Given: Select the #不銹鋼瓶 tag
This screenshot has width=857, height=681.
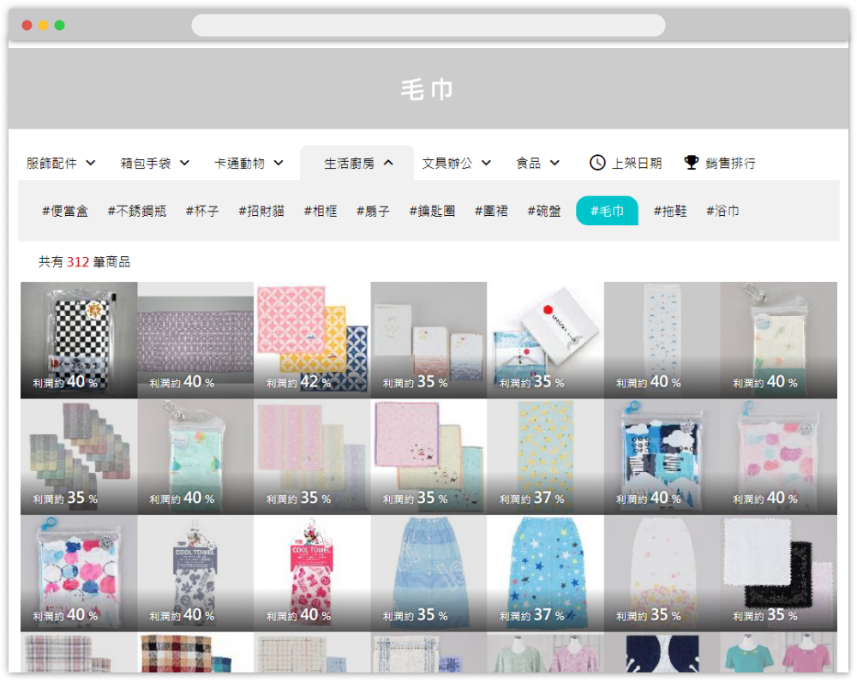Looking at the screenshot, I should [x=137, y=211].
